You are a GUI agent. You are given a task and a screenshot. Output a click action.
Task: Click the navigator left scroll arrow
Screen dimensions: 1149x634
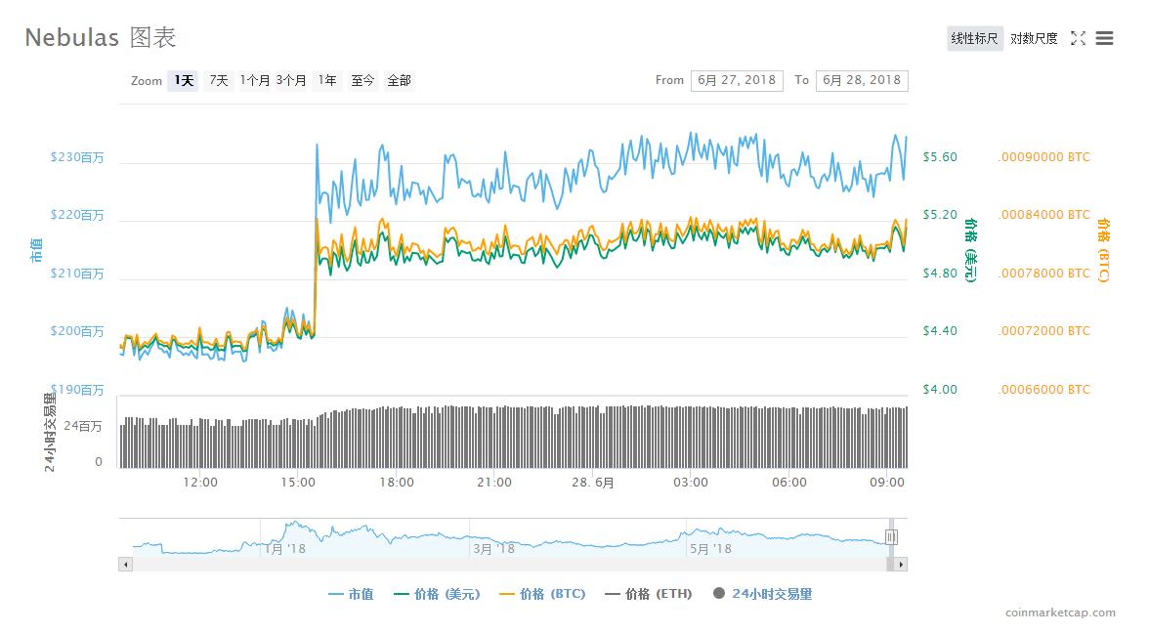tap(125, 565)
